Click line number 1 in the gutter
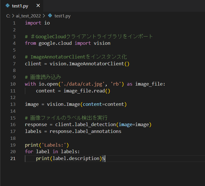205x186 pixels. tap(14, 23)
